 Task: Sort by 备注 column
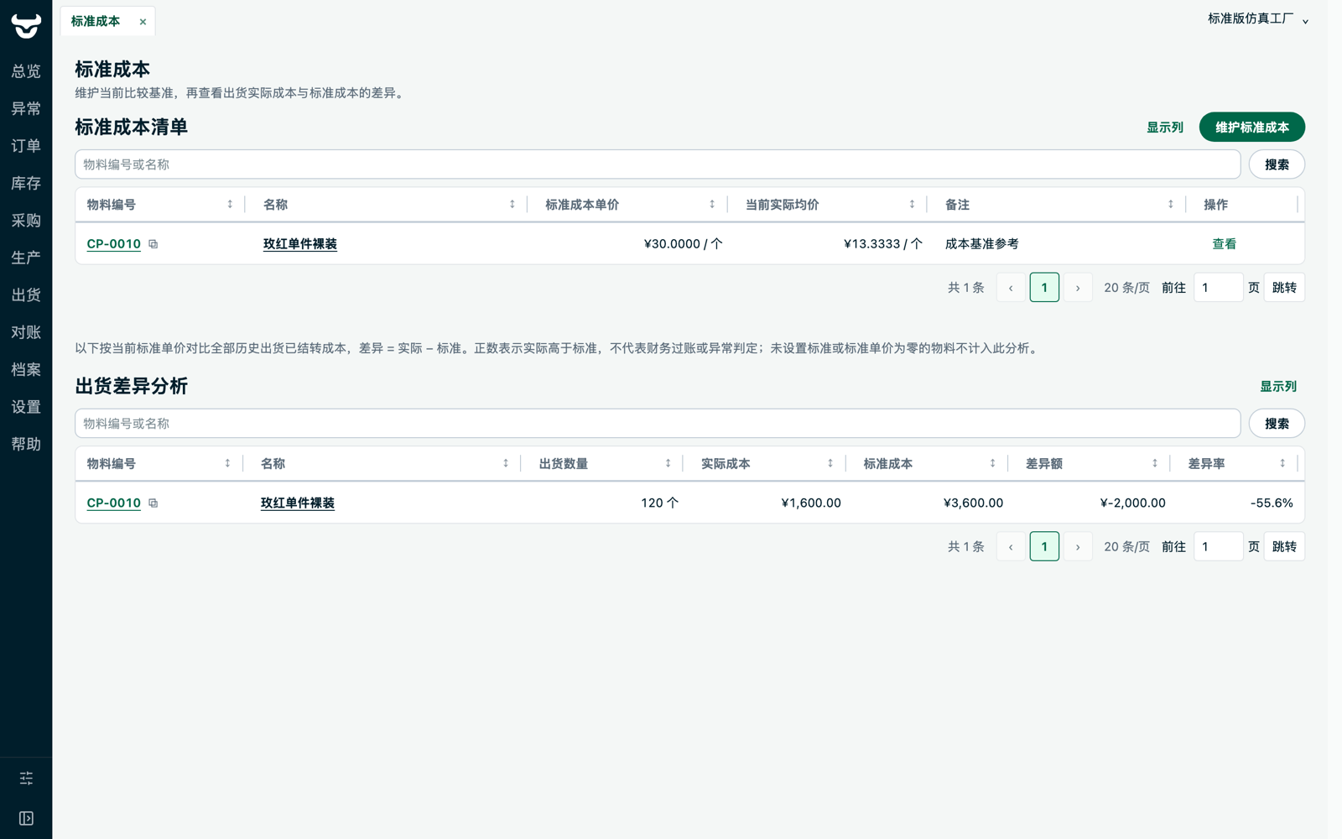tap(1171, 205)
